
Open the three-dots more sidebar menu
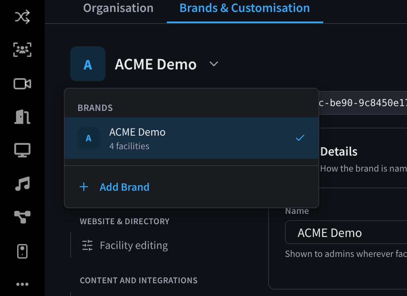pos(22,284)
